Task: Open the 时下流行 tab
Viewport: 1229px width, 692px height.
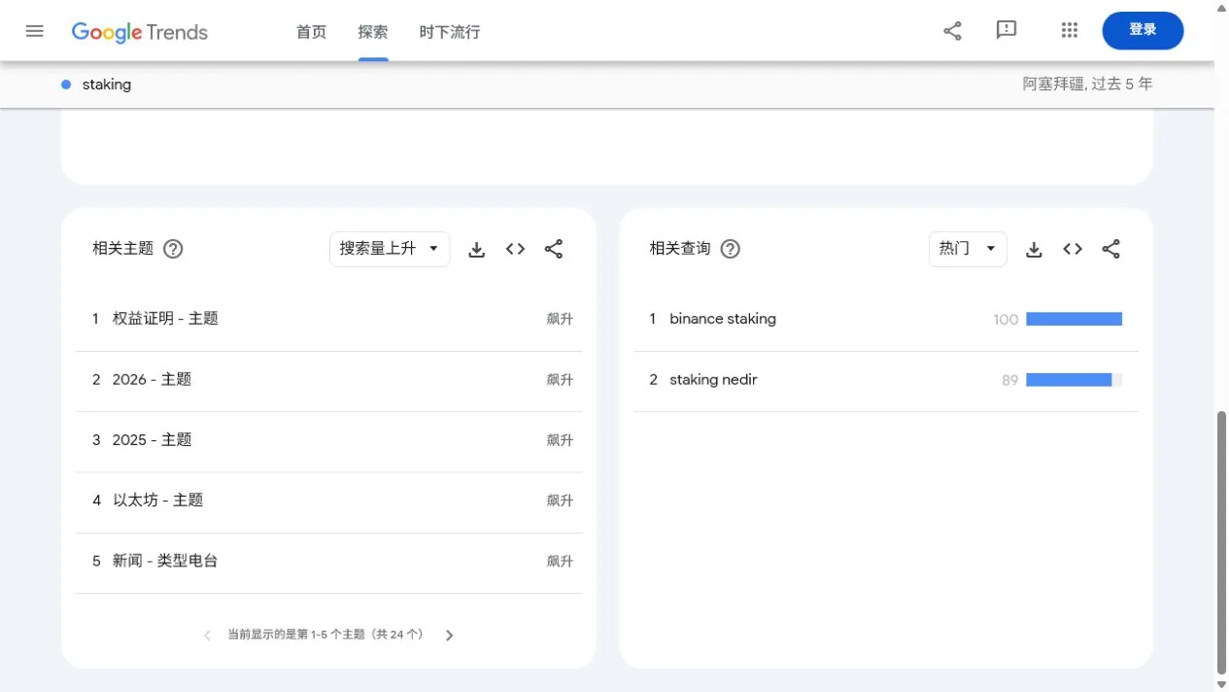Action: (450, 32)
